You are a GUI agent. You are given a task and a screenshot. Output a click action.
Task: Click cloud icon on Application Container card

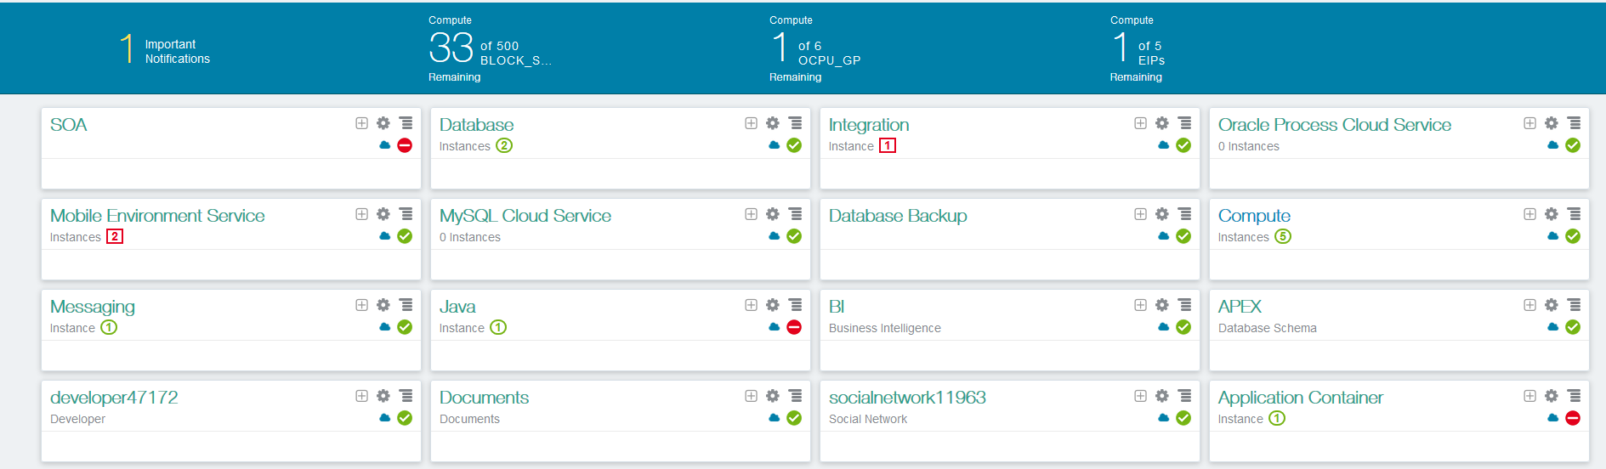1553,418
